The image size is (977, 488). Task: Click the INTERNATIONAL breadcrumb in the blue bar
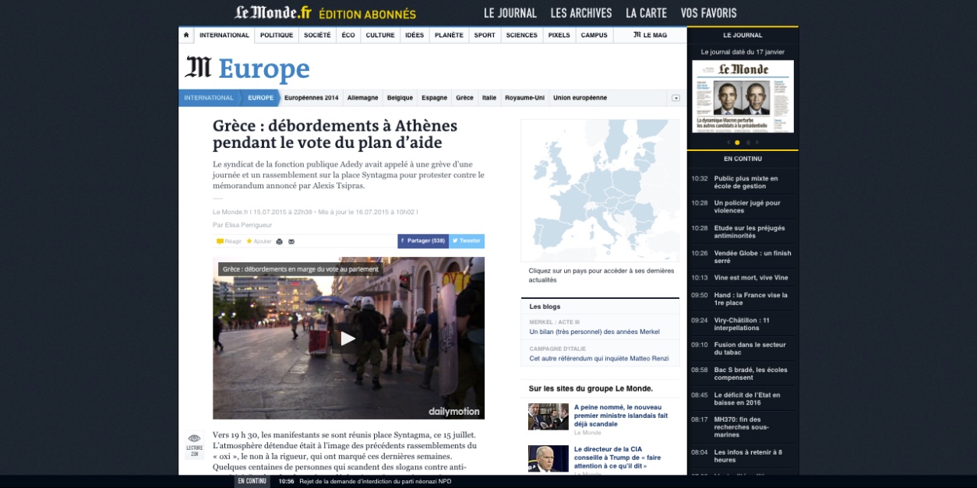[209, 98]
